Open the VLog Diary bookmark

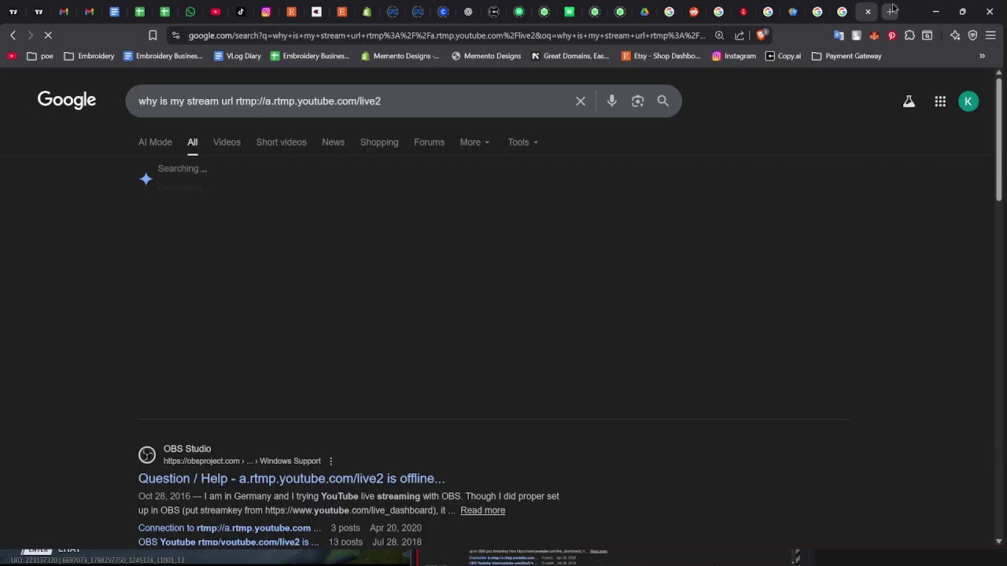pyautogui.click(x=238, y=56)
